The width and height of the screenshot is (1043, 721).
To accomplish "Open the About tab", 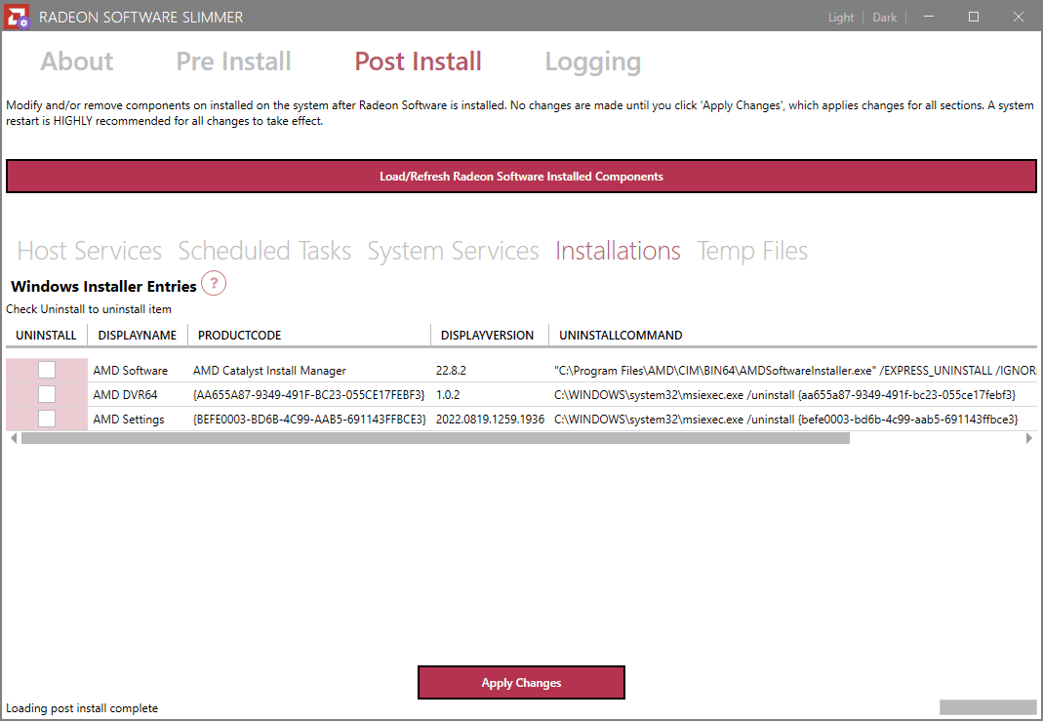I will click(x=77, y=61).
